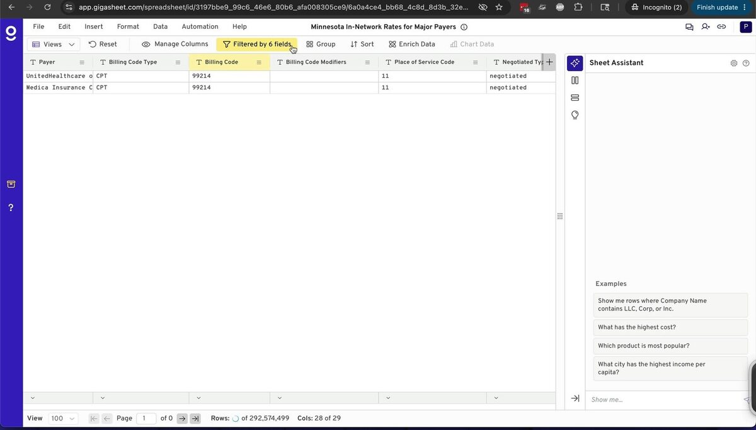Click the browser address bar URL
Viewport: 756px width, 430px height.
point(273,8)
